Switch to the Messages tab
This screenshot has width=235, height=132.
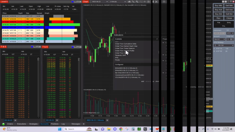click(x=76, y=124)
